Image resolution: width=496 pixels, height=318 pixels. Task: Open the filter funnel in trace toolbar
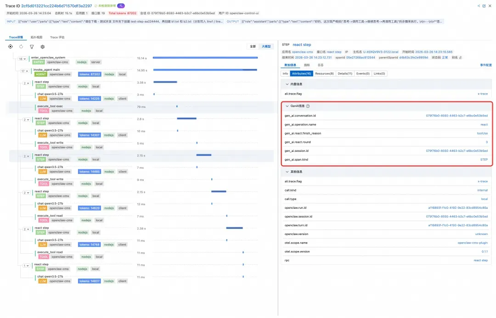pos(32,46)
